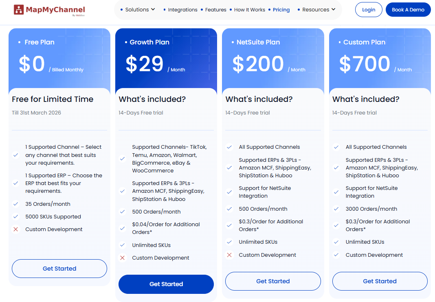Open the Integrations nav item
This screenshot has height=302, width=435.
pos(182,10)
